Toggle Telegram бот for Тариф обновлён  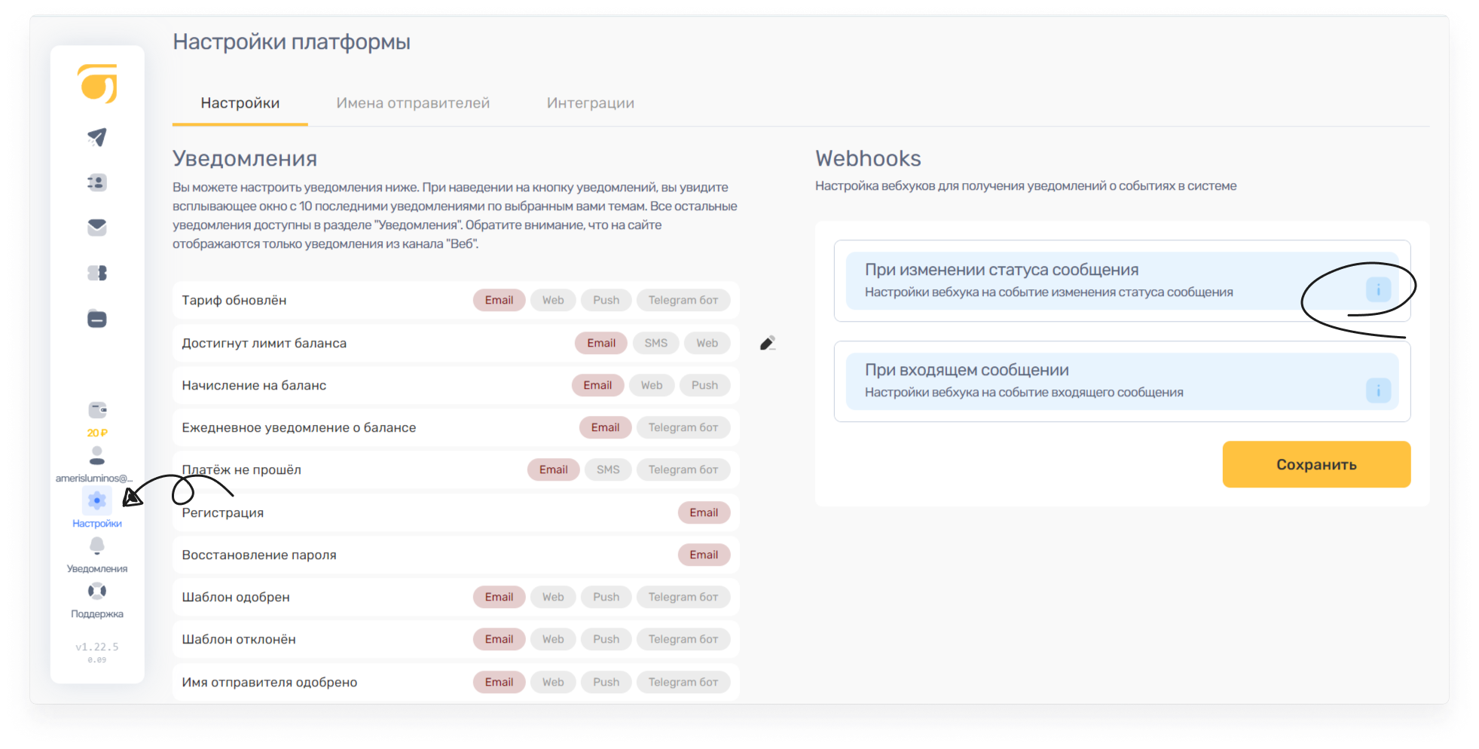683,300
